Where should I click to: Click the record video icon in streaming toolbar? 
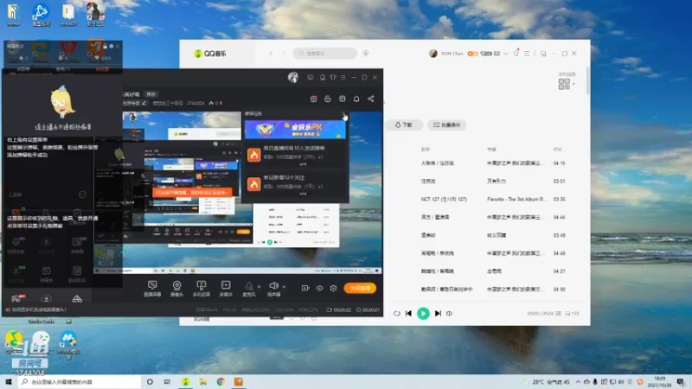click(305, 288)
